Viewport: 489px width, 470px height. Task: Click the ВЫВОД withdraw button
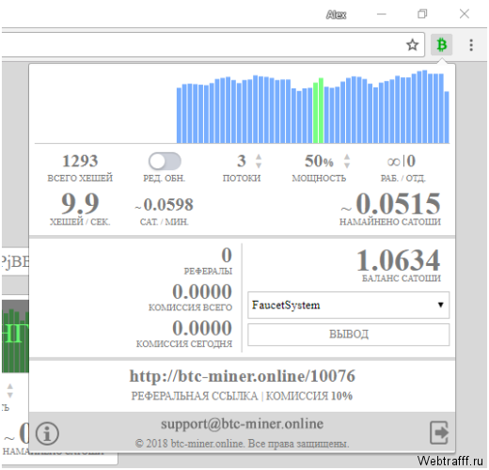coord(348,335)
